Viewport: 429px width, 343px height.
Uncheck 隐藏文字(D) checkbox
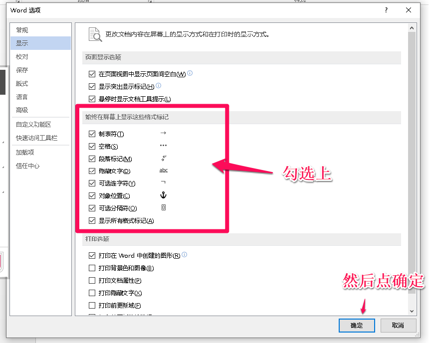coord(92,171)
